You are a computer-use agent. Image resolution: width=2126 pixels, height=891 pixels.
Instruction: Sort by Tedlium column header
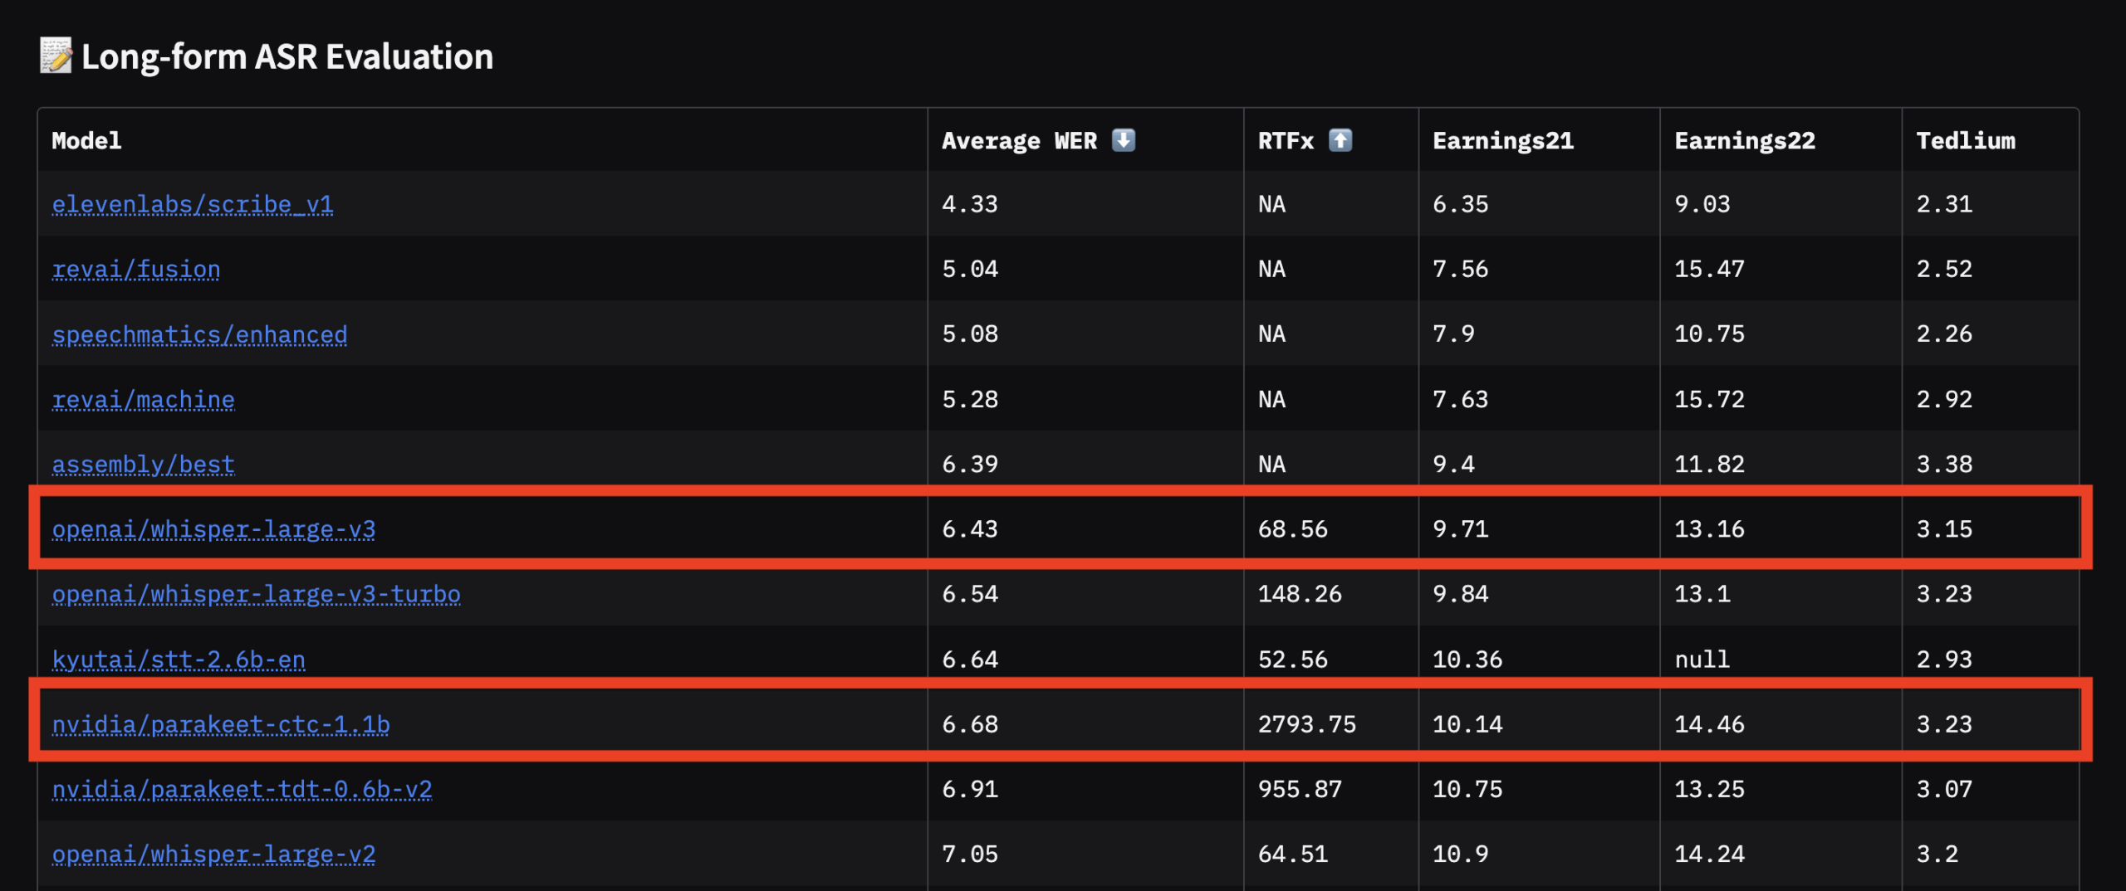[x=1966, y=140]
